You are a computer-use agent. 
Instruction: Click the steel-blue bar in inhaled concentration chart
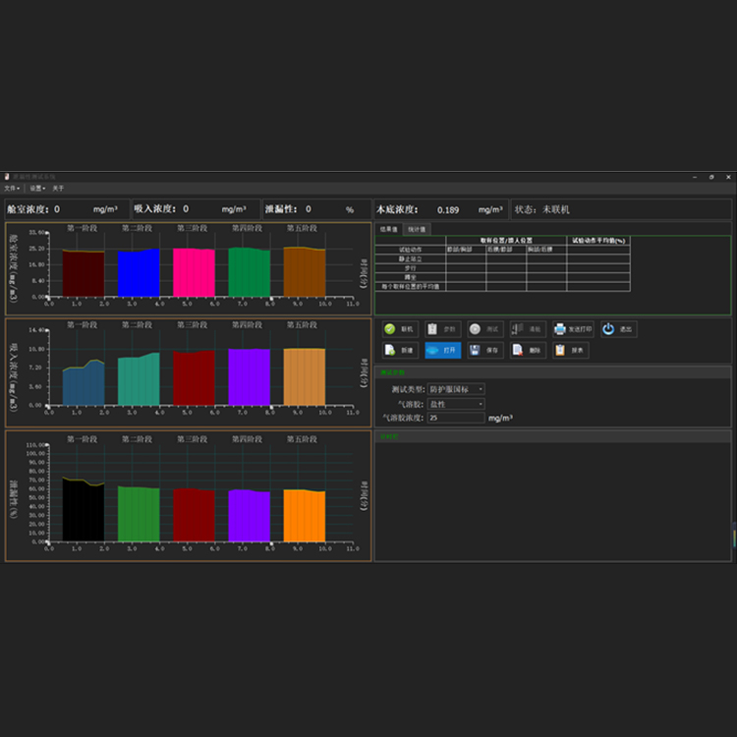click(x=84, y=383)
